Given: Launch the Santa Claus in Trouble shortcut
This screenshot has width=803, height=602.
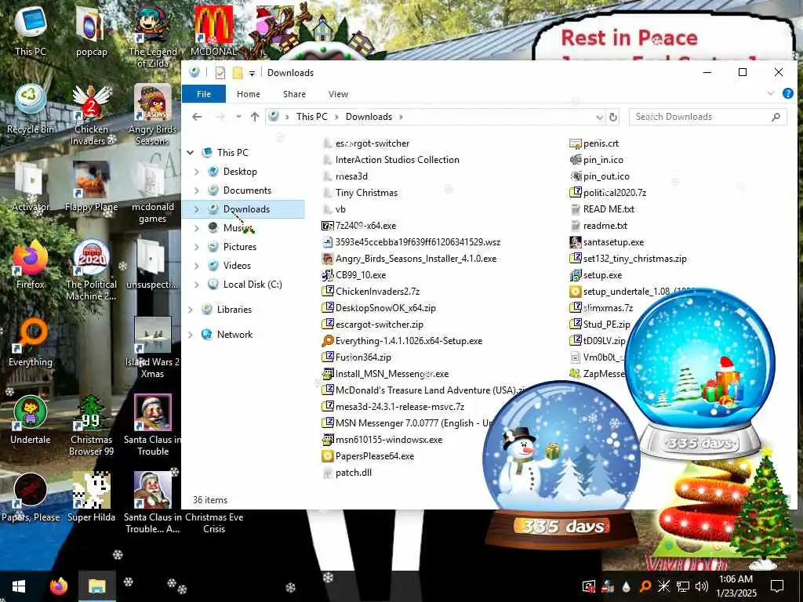Looking at the screenshot, I should (153, 426).
